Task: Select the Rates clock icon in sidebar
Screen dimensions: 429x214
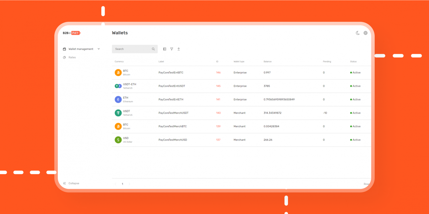Action: [x=64, y=57]
